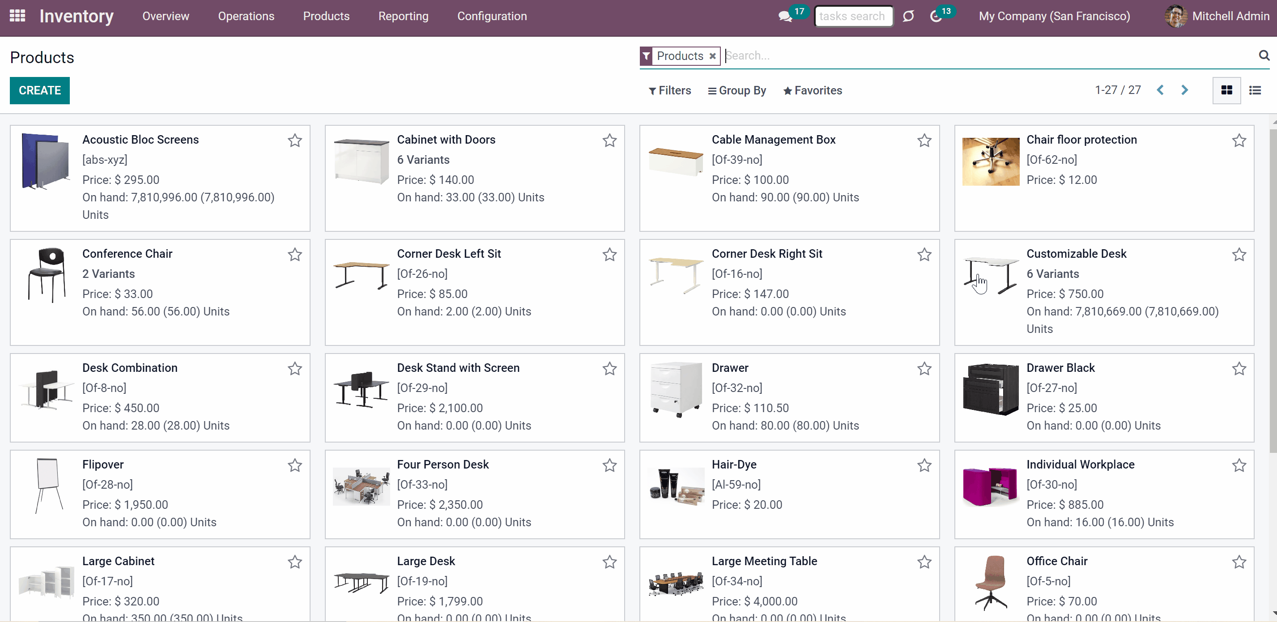The height and width of the screenshot is (622, 1277).
Task: Go to previous page arrow
Action: pyautogui.click(x=1160, y=90)
